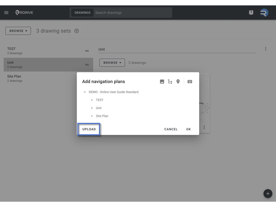Screen dimensions: 276x207
Task: Click the add drawing set plus icon
Action: point(77,31)
